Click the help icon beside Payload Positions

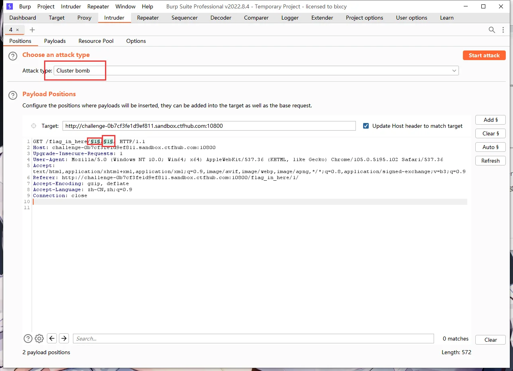[x=13, y=95]
